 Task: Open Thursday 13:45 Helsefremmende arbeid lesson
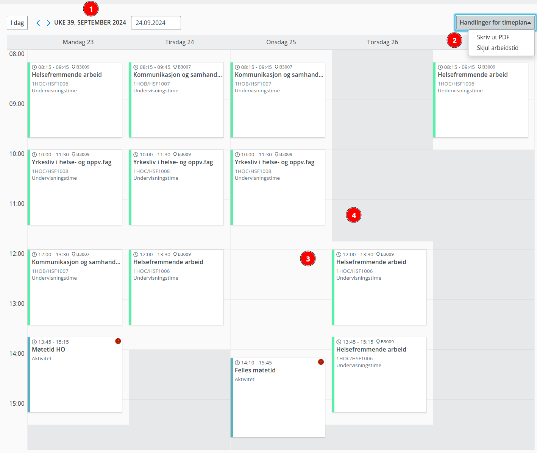(379, 375)
